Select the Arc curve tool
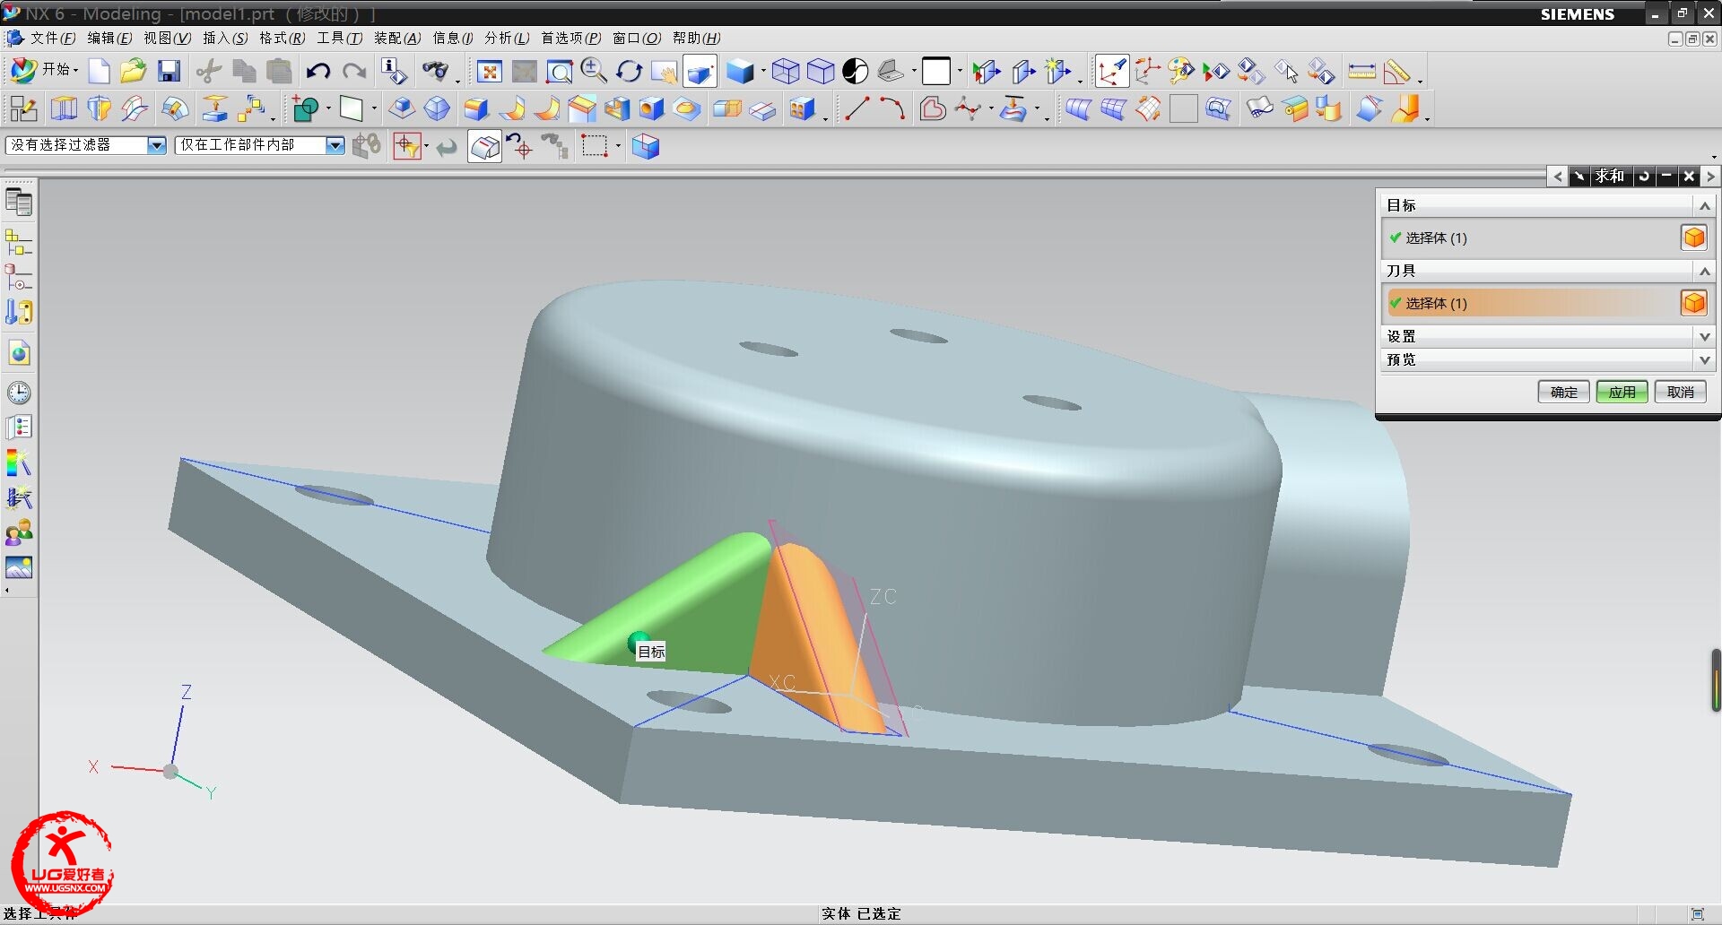 pos(891,108)
